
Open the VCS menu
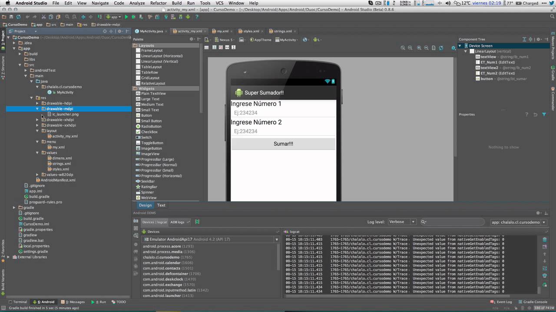click(x=219, y=3)
